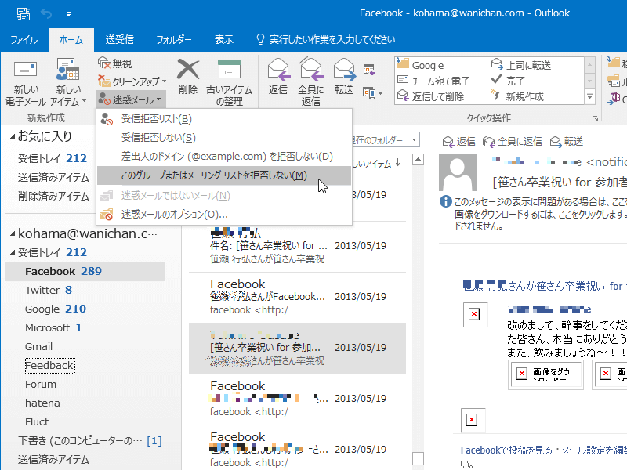Open favorites 送信済みアイテム folder
This screenshot has height=470, width=627.
click(x=53, y=177)
